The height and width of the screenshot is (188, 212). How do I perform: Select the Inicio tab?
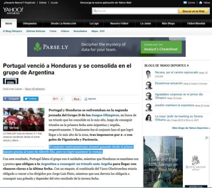(9, 23)
